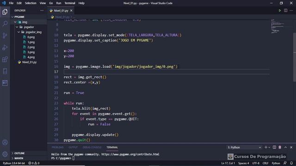Select the TERMINAL panel tab

112,148
